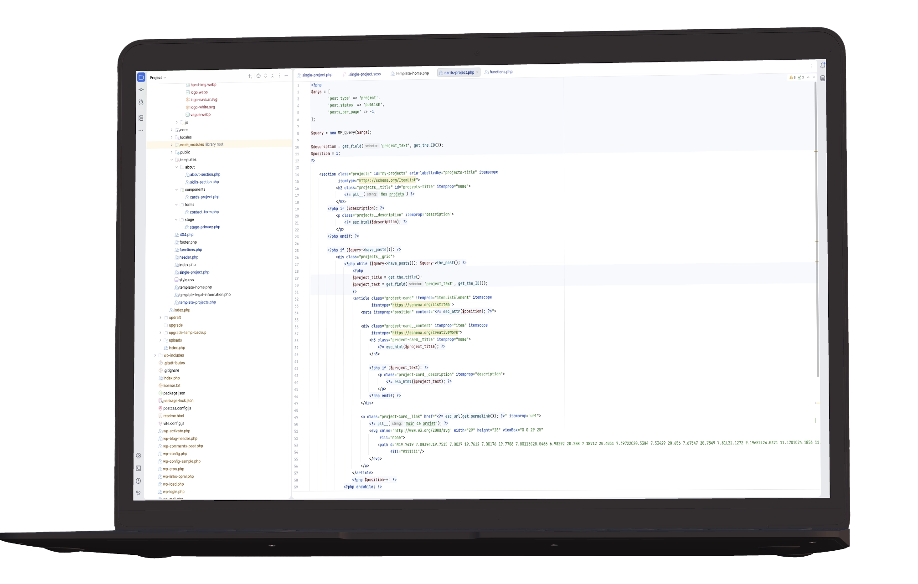Collapse the forms folder
The width and height of the screenshot is (918, 584).
coord(177,205)
